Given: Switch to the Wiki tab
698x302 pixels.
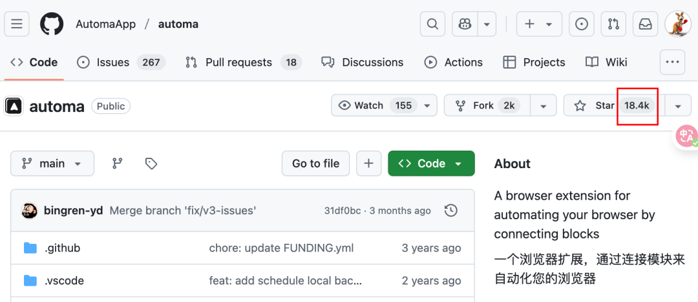Looking at the screenshot, I should tap(606, 62).
